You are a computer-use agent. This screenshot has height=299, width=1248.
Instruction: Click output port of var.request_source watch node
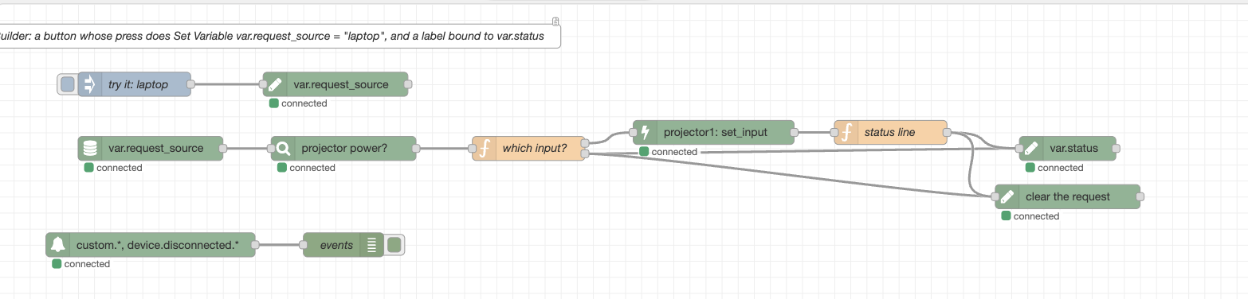click(223, 148)
